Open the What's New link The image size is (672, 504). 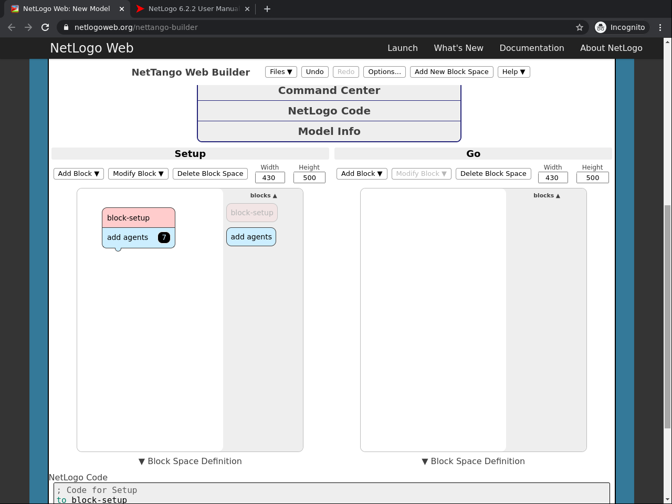coord(459,48)
